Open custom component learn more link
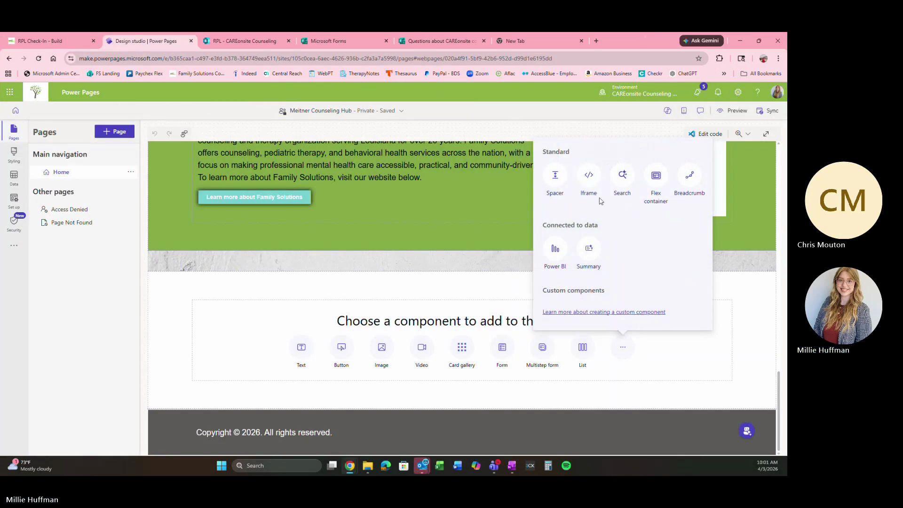The width and height of the screenshot is (903, 508). pos(604,312)
